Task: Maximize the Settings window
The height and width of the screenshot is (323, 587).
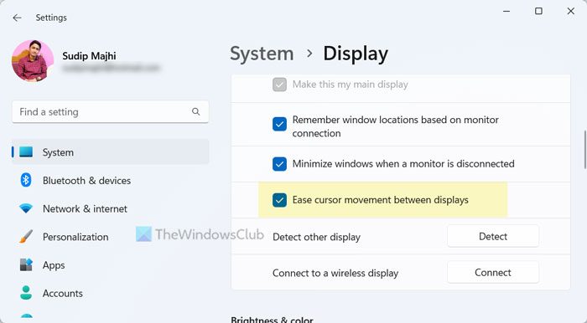Action: tap(538, 11)
